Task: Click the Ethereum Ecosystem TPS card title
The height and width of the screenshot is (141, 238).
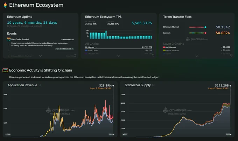Action: (103, 17)
